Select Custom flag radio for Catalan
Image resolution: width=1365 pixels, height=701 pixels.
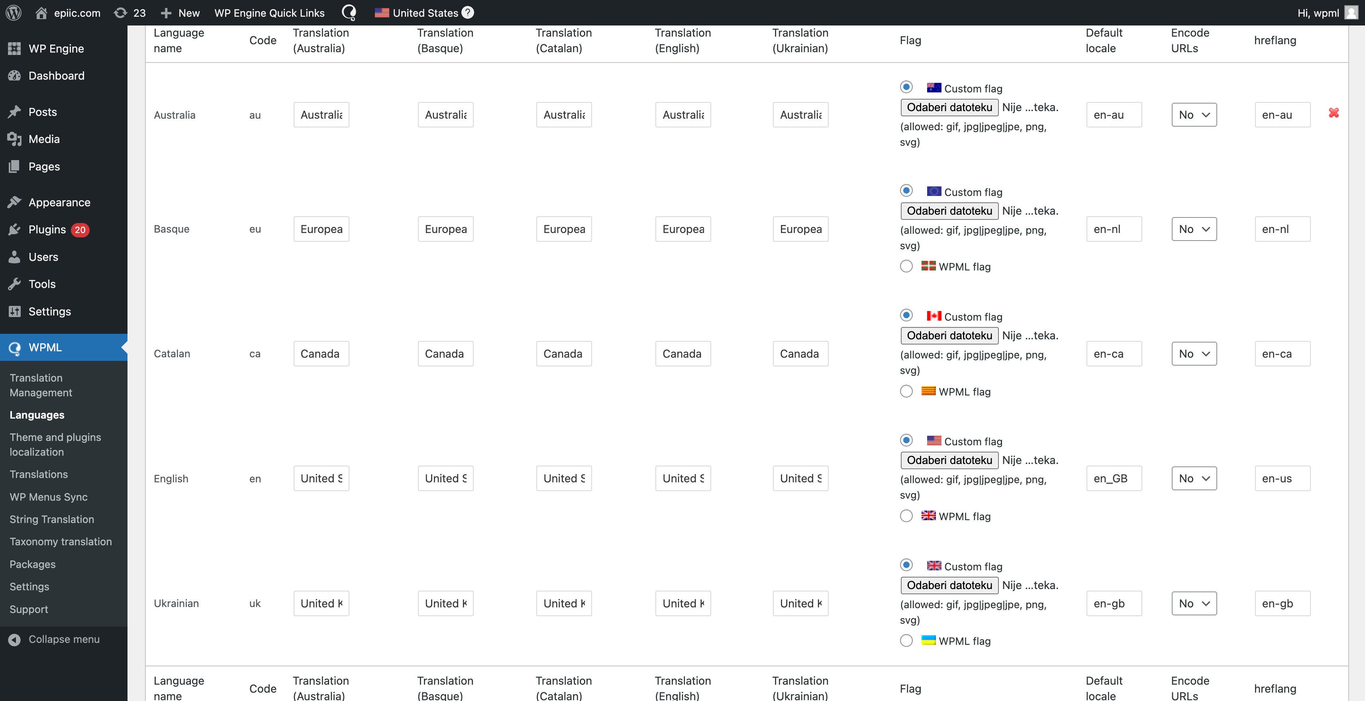click(x=906, y=315)
